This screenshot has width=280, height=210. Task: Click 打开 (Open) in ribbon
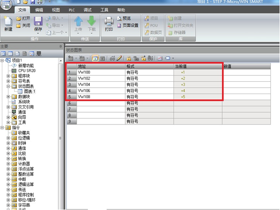pos(23,18)
